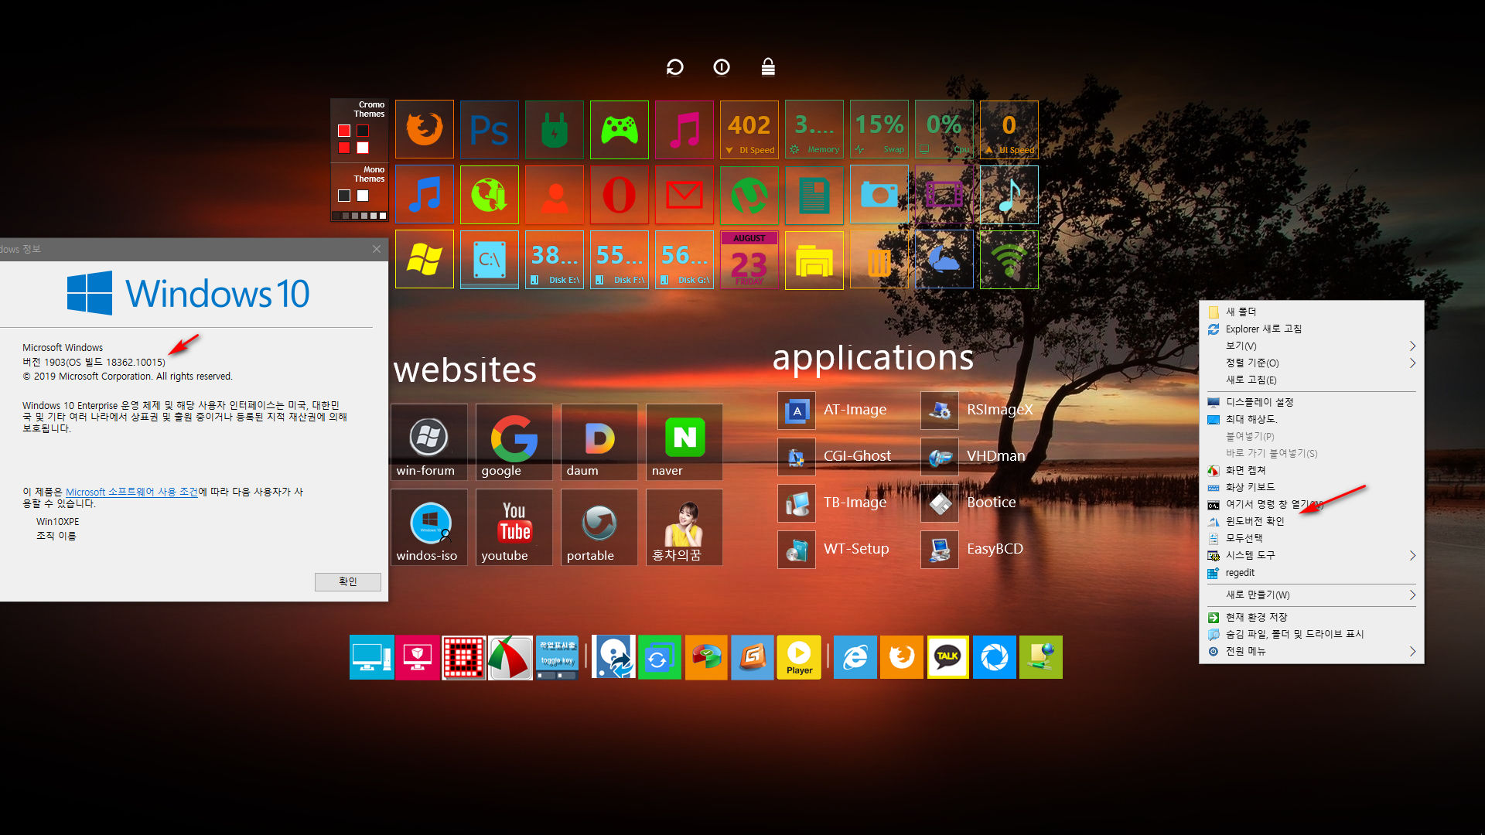Image resolution: width=1485 pixels, height=835 pixels.
Task: Open the green globe download tile
Action: [489, 194]
